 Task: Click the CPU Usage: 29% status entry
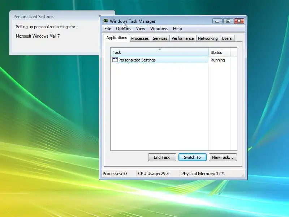154,174
